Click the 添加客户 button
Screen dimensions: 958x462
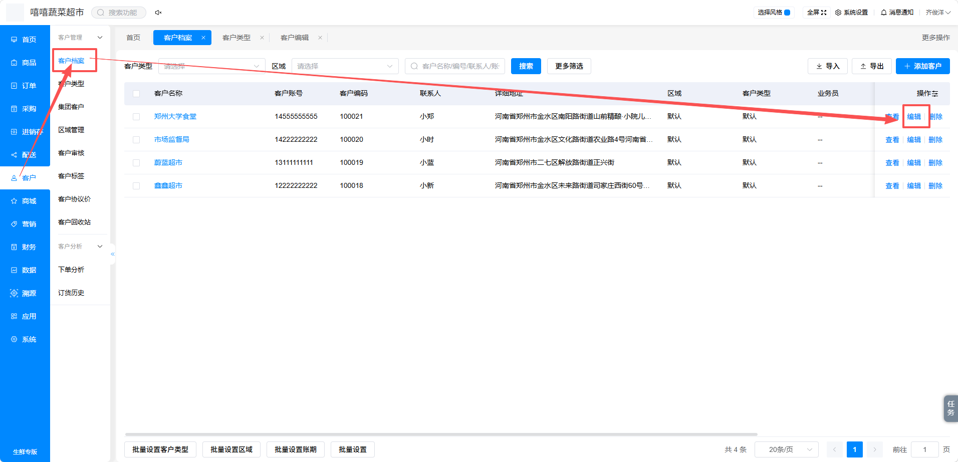[923, 66]
